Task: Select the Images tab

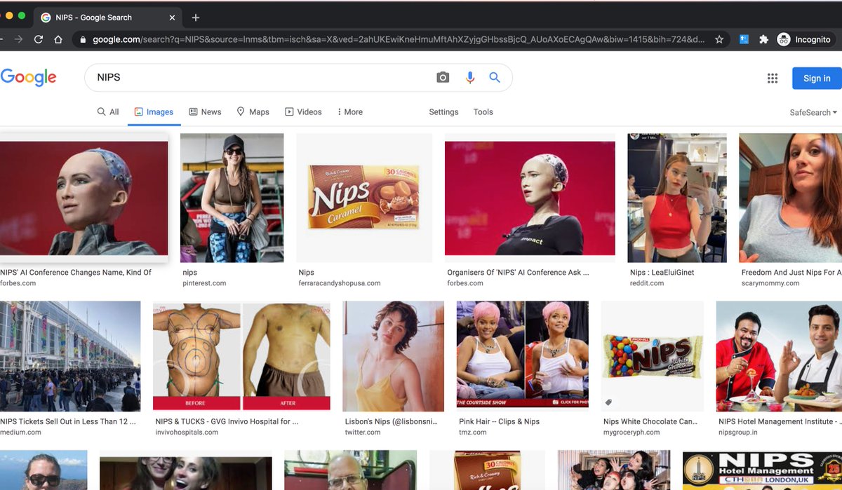Action: (154, 112)
